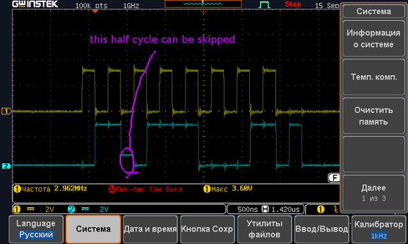Click the GW Instek logo

point(35,4)
